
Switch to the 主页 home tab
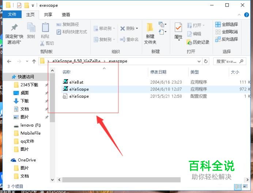pos(30,15)
